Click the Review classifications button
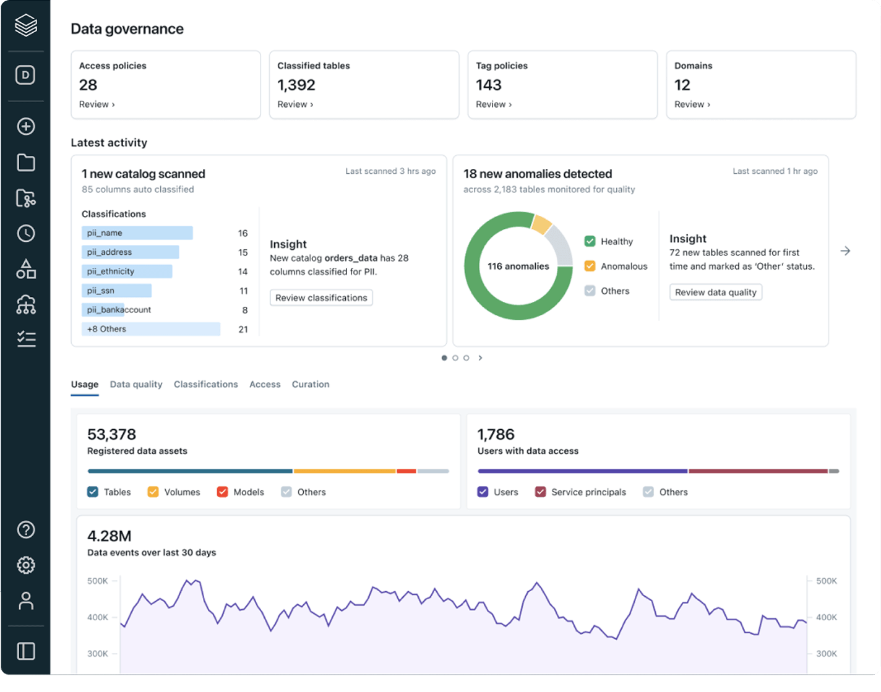The height and width of the screenshot is (692, 881). point(321,298)
